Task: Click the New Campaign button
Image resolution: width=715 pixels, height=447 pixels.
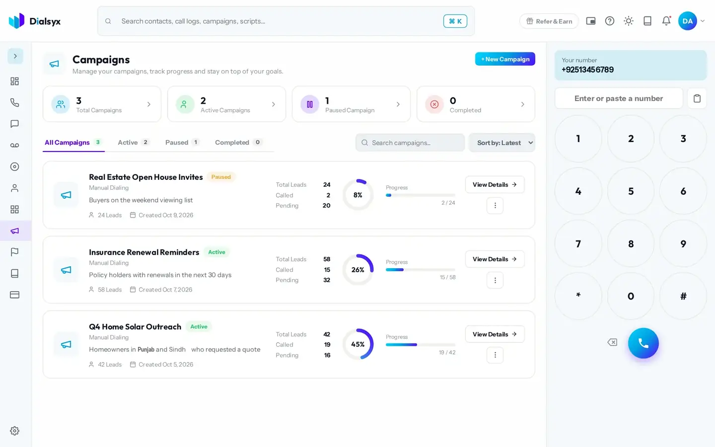Action: coord(505,59)
